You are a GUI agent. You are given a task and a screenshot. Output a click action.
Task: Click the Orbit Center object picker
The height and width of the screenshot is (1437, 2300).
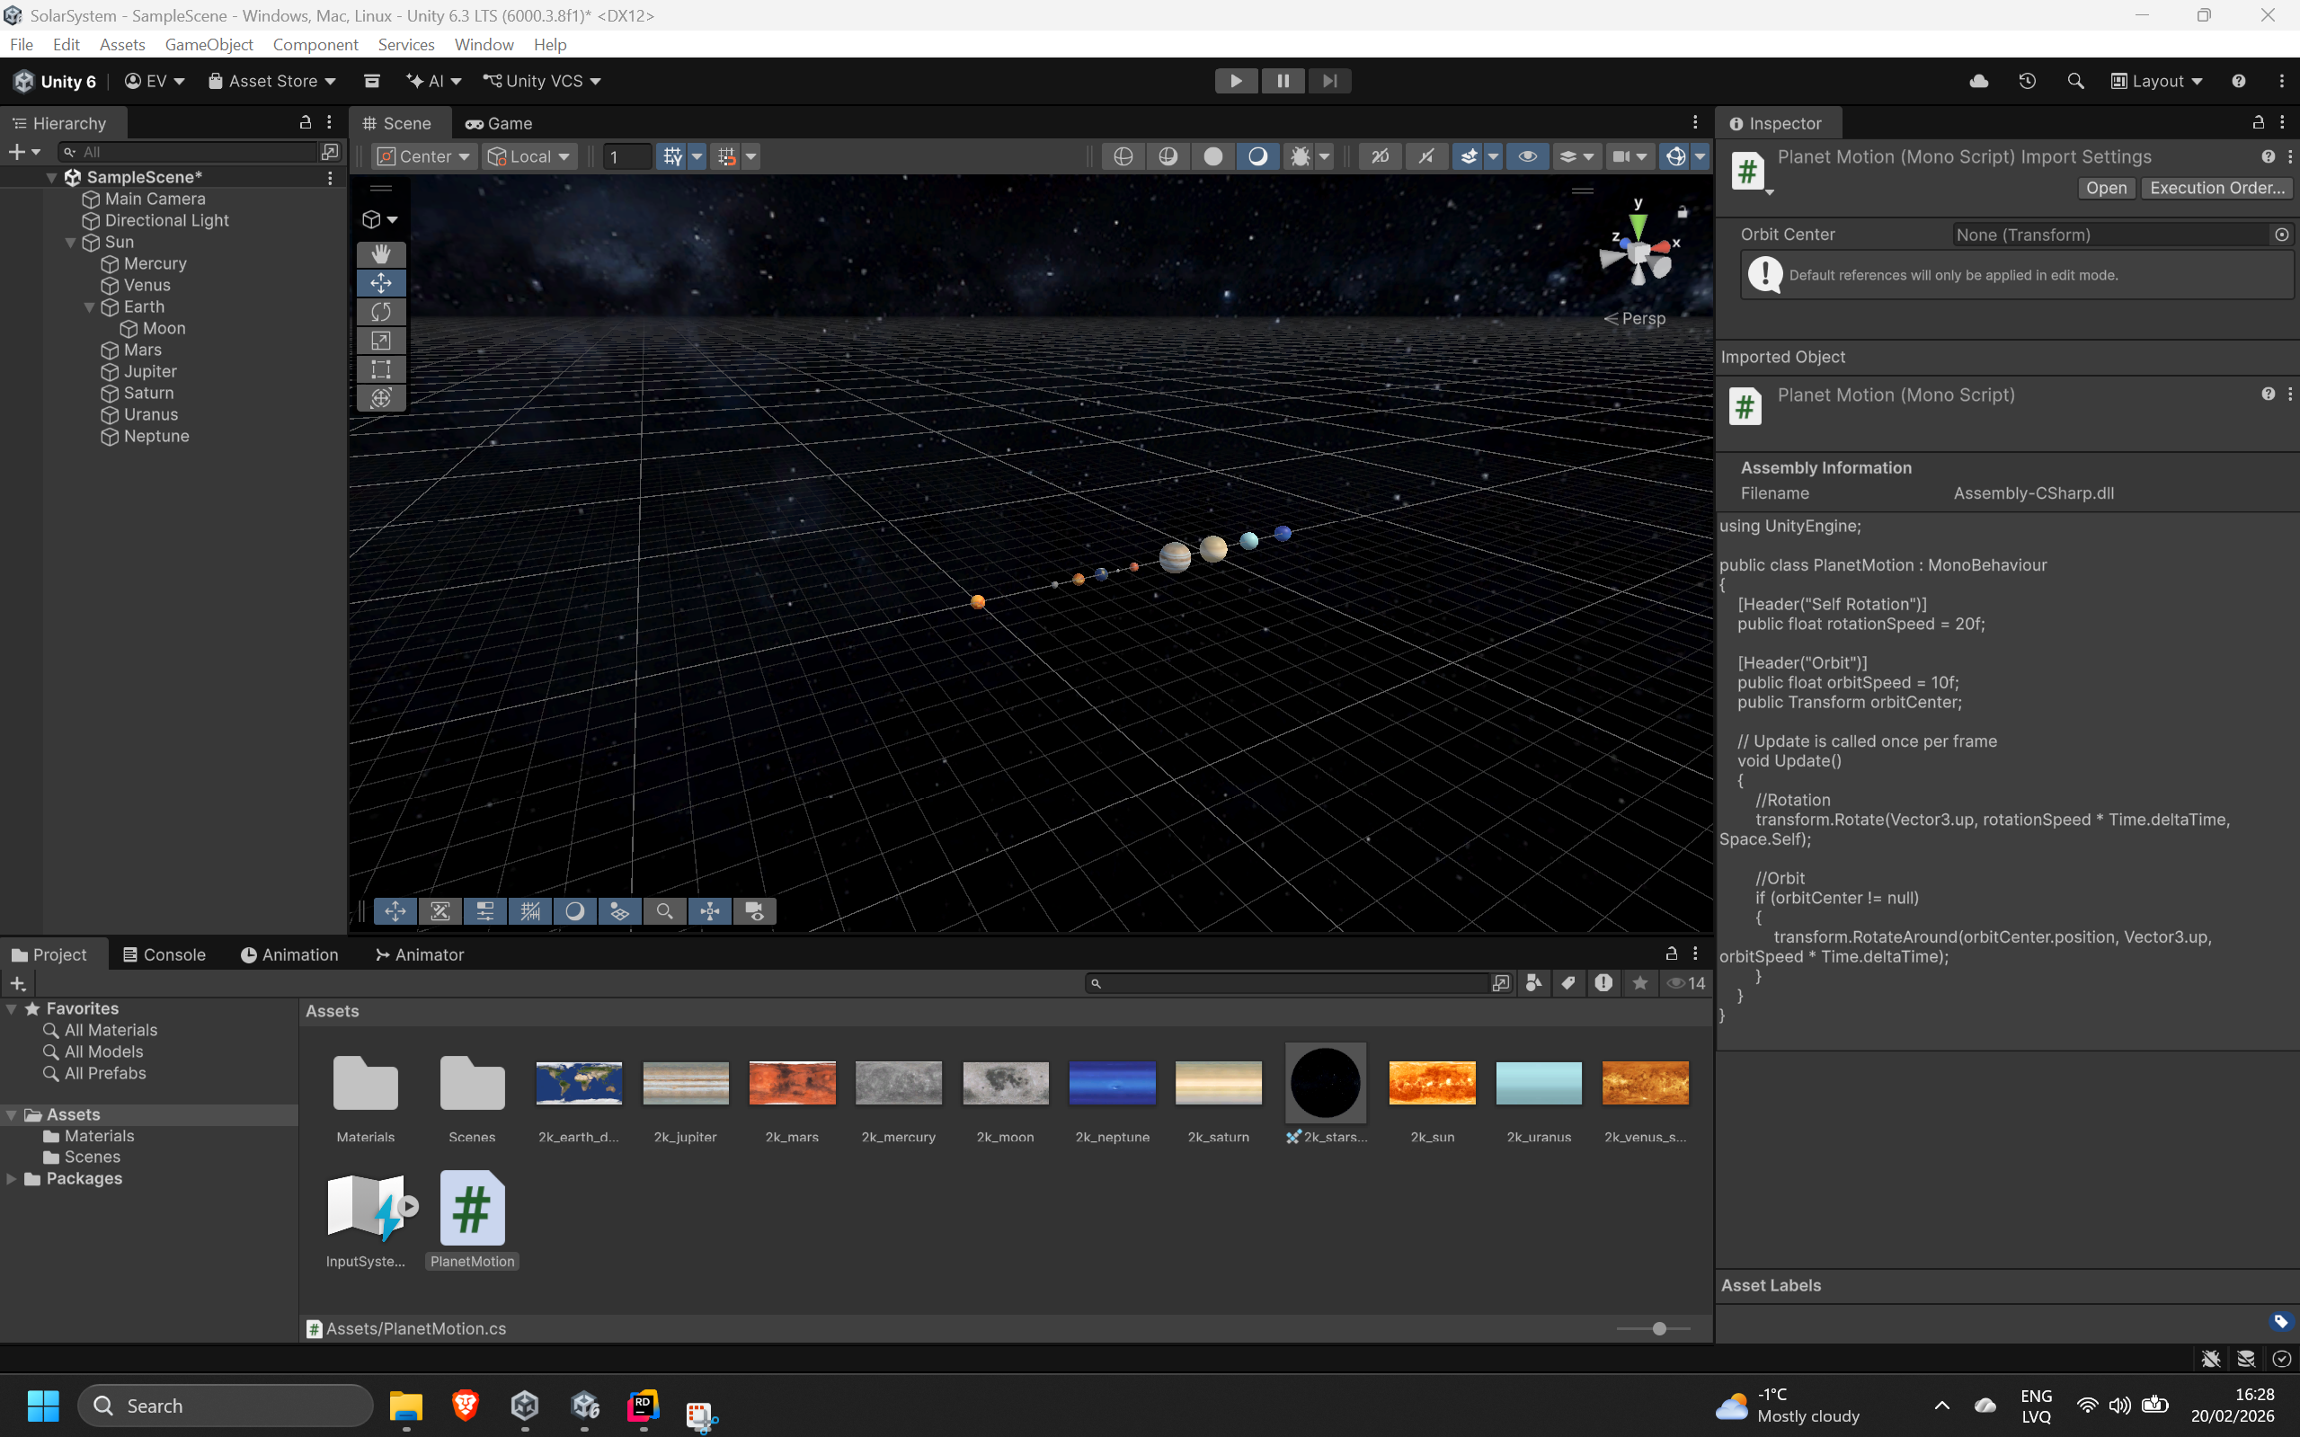tap(2281, 235)
